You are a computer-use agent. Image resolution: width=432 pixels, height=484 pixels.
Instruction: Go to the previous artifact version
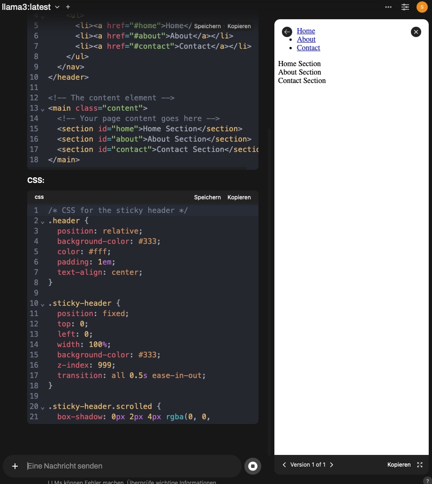pyautogui.click(x=284, y=465)
